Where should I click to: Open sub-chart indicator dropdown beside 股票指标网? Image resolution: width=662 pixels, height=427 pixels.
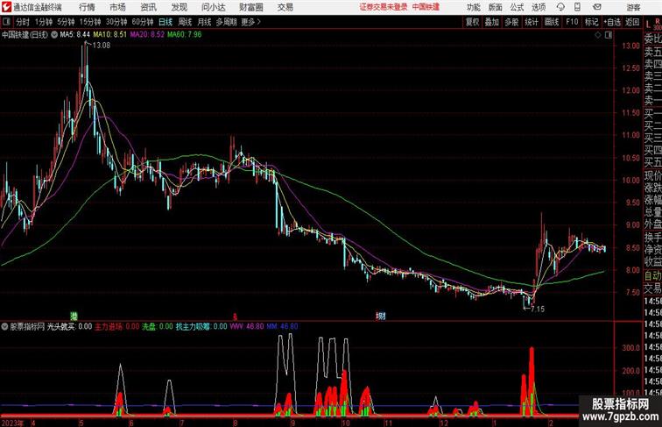pyautogui.click(x=4, y=326)
